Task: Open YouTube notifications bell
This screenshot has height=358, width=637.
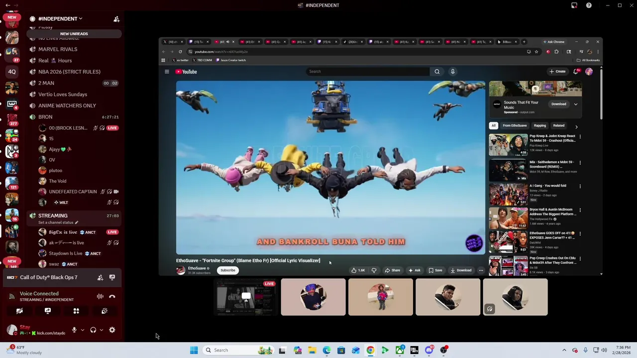Action: click(x=576, y=72)
